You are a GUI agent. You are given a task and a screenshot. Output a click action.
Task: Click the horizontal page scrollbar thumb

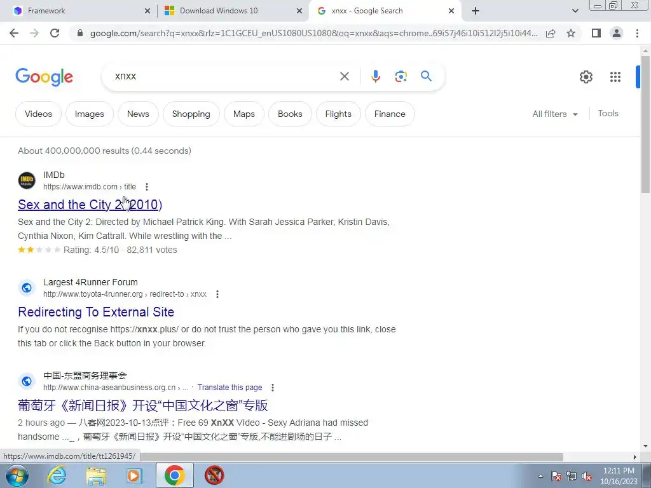coord(352,456)
